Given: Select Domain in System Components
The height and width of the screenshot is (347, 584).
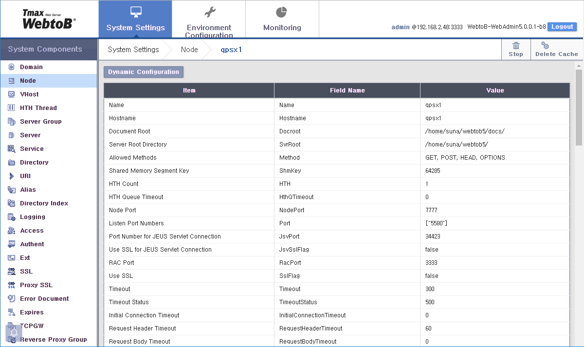Looking at the screenshot, I should (49, 67).
